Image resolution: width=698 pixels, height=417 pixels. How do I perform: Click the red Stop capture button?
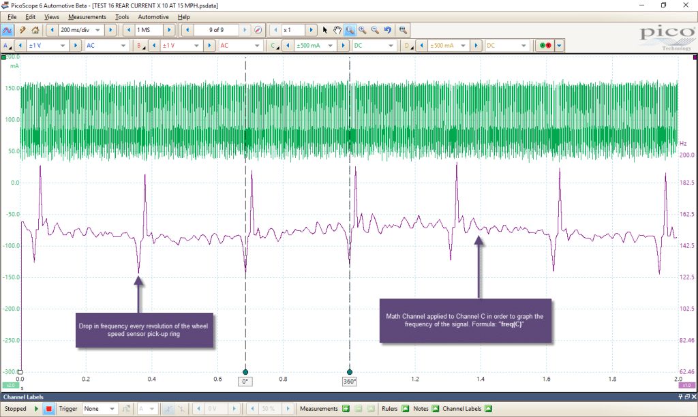pos(49,409)
